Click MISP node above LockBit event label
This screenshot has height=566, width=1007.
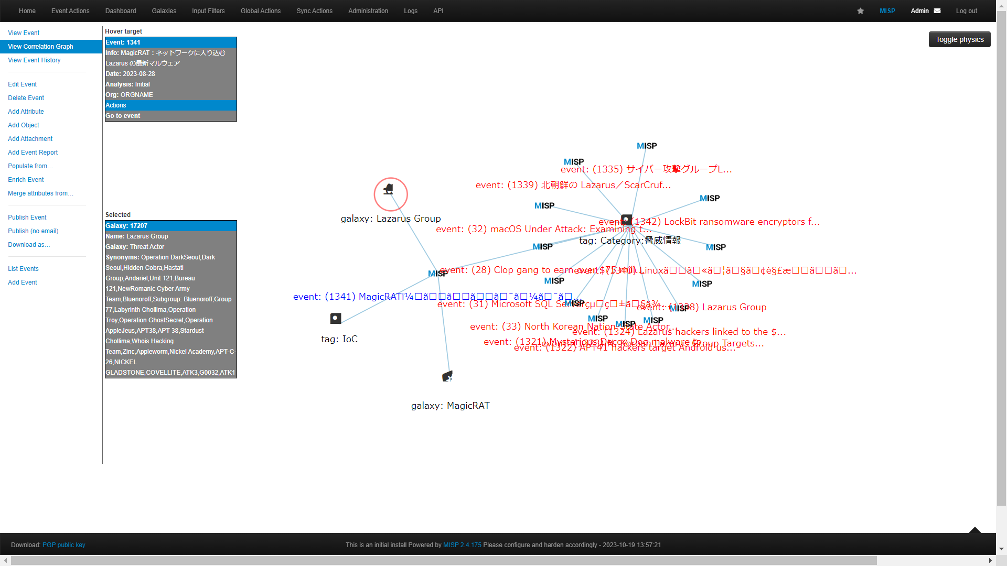point(710,198)
